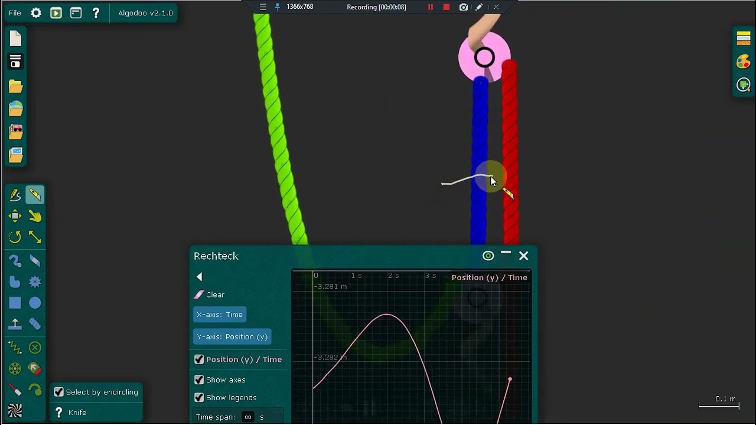This screenshot has width=756, height=425.
Task: Select the Circle tool
Action: point(35,303)
